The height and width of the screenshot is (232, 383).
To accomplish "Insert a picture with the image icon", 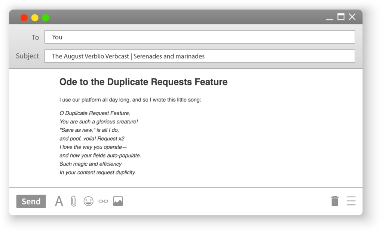I will pyautogui.click(x=118, y=201).
